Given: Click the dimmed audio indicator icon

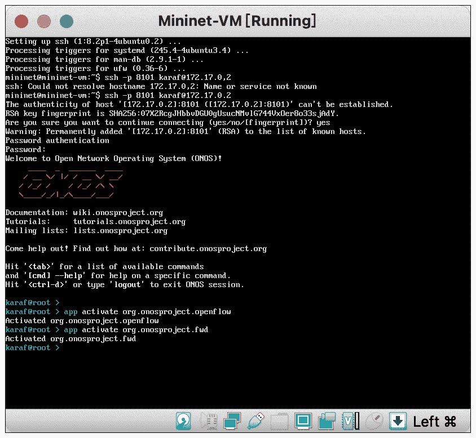Looking at the screenshot, I should [209, 421].
